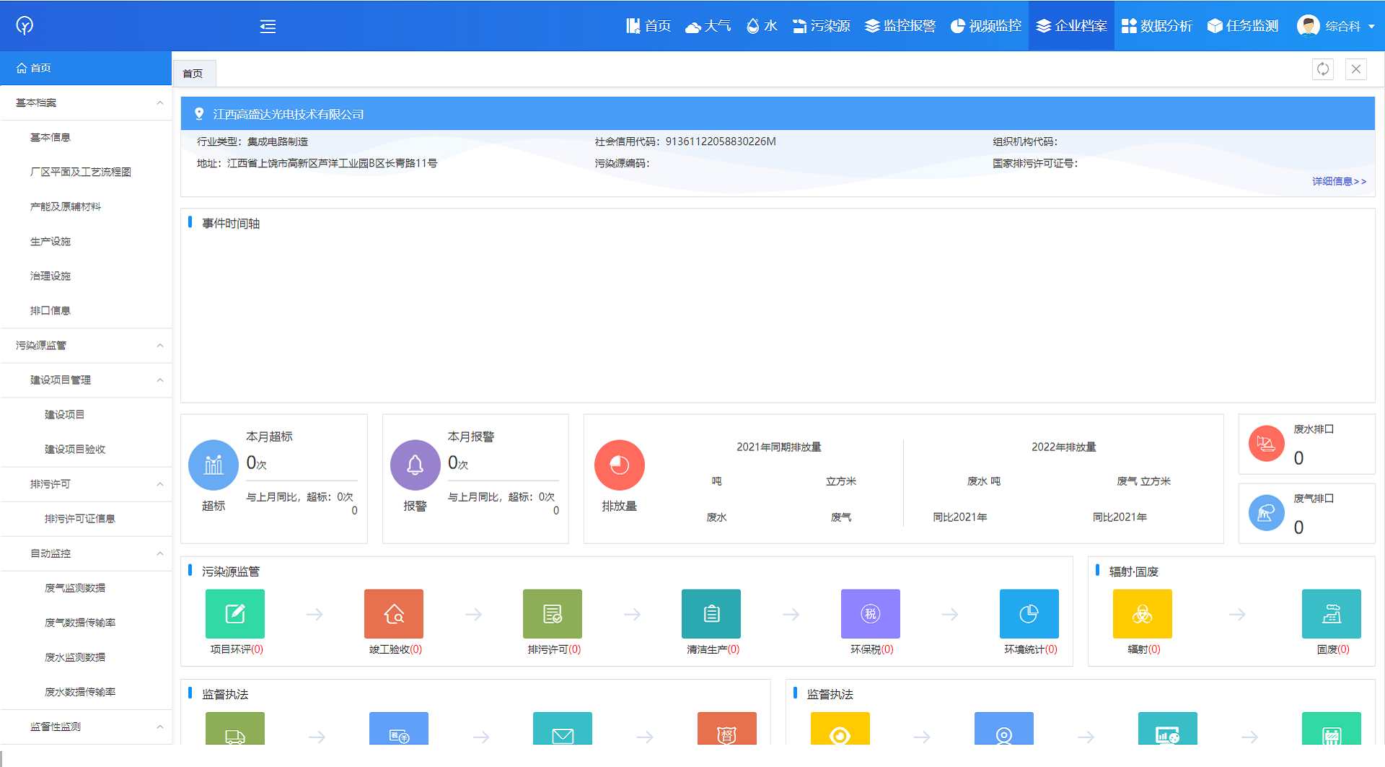Image resolution: width=1385 pixels, height=767 pixels.
Task: Open the 竣工验收 orange house icon
Action: 393,614
